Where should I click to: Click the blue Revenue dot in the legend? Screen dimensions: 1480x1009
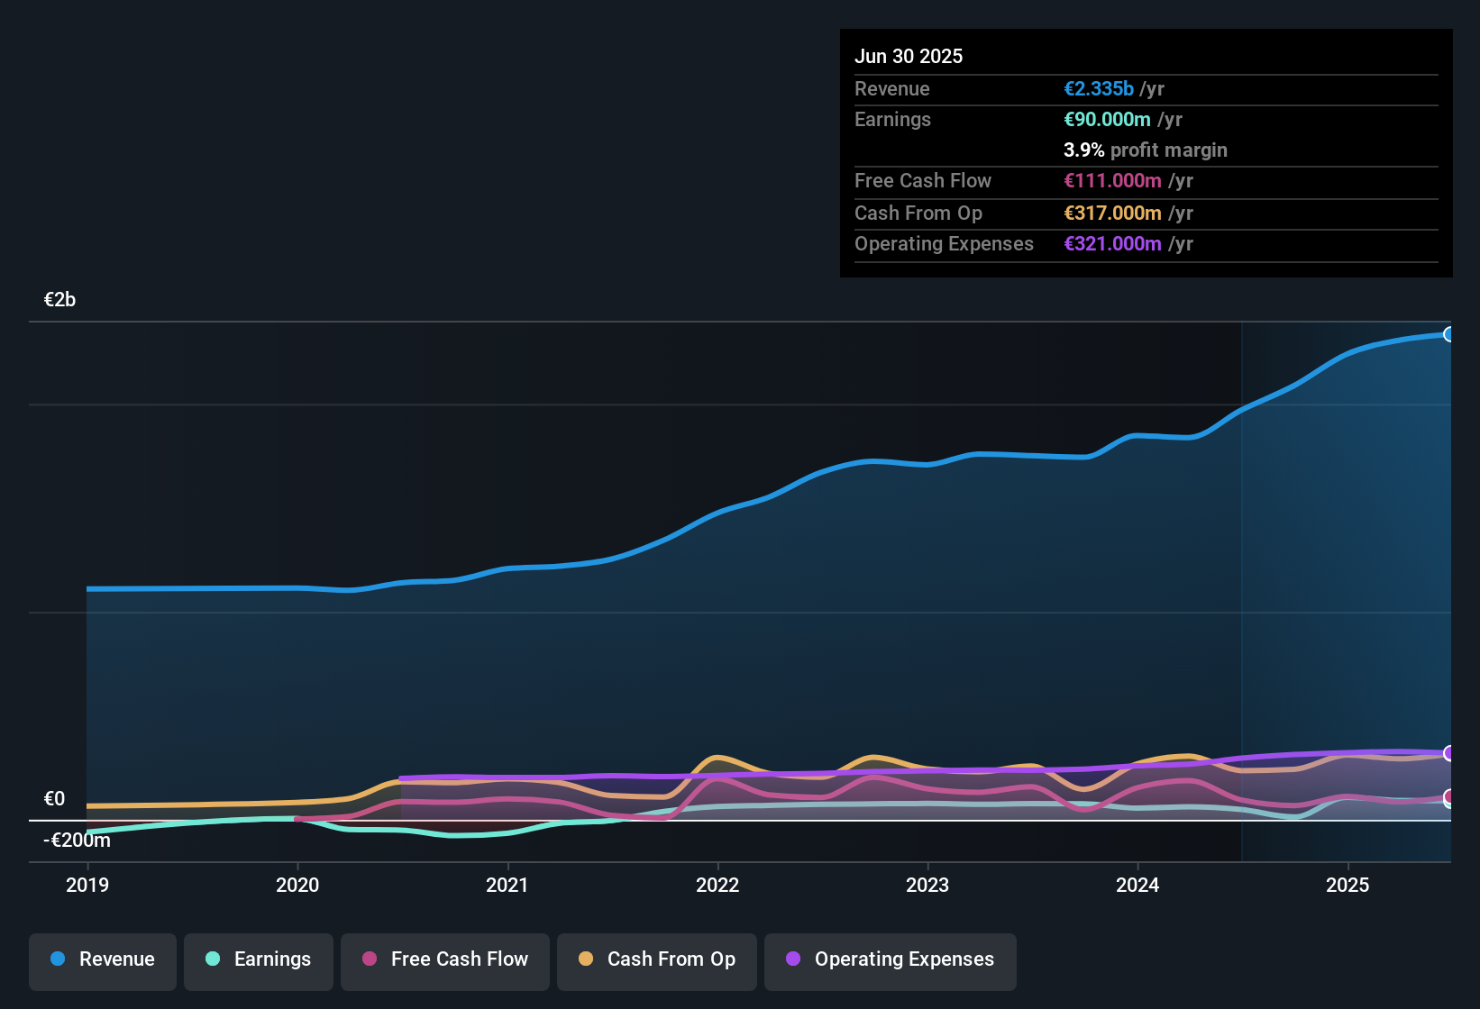click(58, 959)
